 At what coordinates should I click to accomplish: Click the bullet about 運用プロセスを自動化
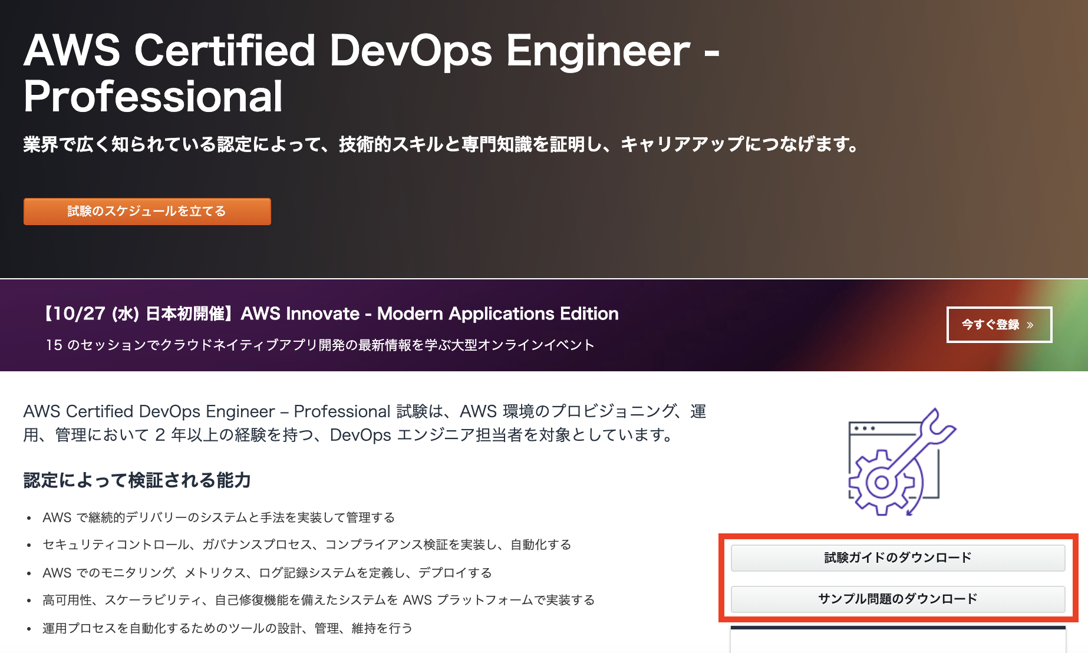coord(228,628)
